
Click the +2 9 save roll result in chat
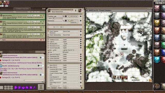[41, 66]
